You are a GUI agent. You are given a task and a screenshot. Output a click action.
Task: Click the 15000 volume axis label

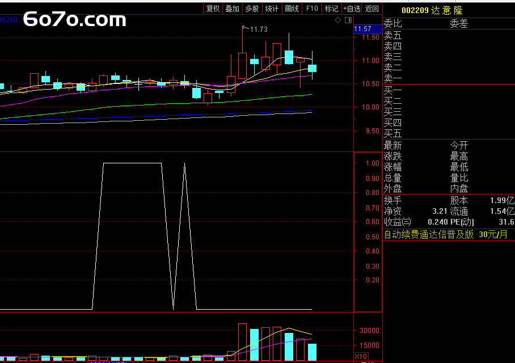(x=369, y=345)
